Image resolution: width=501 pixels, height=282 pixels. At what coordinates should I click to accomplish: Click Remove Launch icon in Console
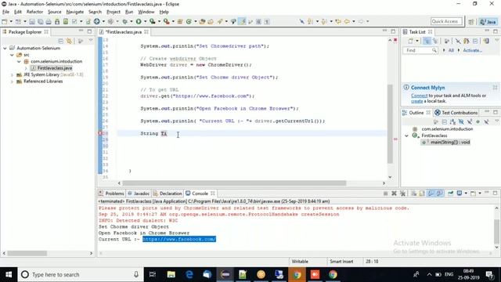click(394, 193)
